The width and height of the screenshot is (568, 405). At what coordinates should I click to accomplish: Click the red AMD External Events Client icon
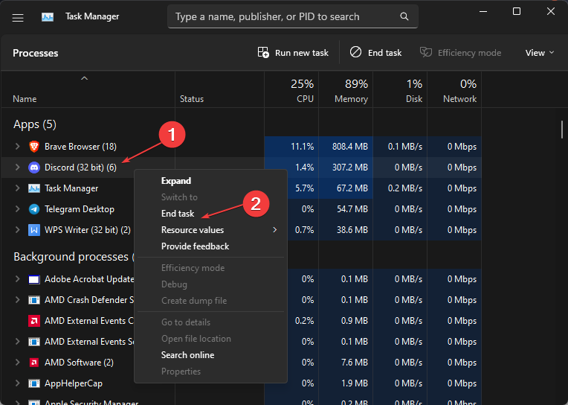(x=34, y=321)
